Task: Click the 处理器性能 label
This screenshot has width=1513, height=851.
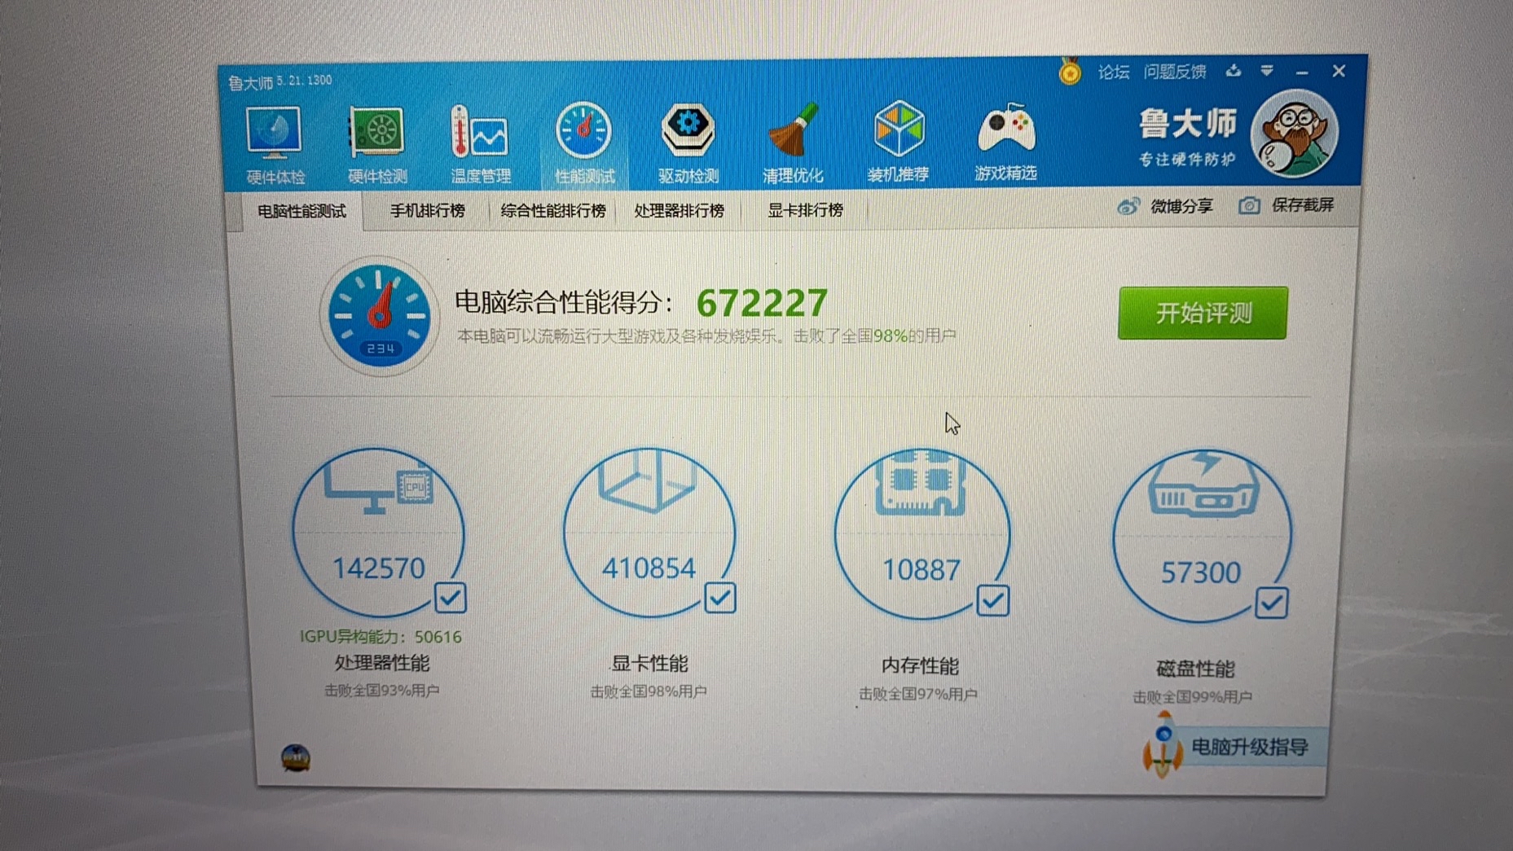Action: (x=381, y=663)
